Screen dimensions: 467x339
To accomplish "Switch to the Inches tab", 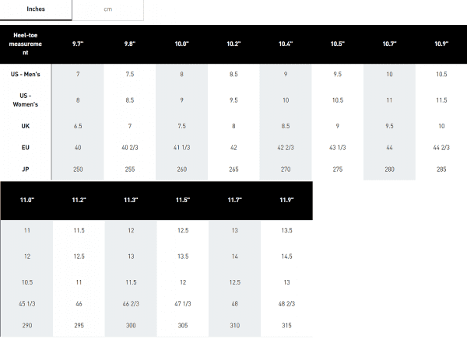I will click(x=36, y=9).
